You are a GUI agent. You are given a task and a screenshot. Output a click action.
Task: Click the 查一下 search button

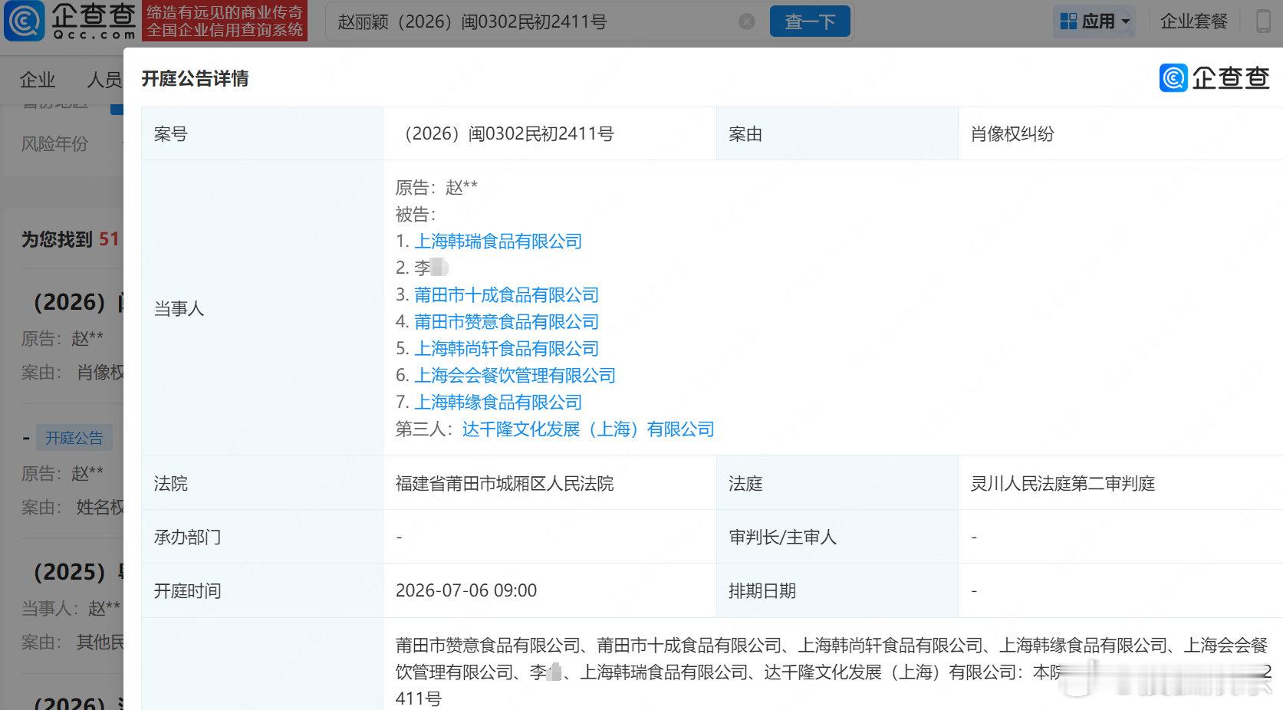[810, 21]
